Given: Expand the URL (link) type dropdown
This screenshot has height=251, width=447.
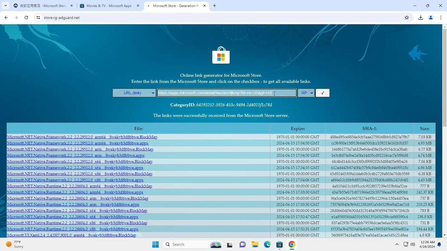Looking at the screenshot, I should pyautogui.click(x=134, y=93).
